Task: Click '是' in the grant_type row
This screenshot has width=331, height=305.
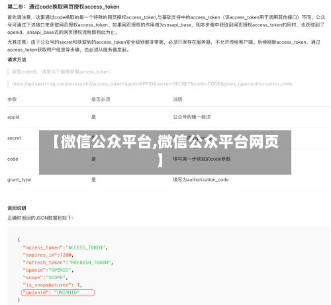Action: tap(93, 180)
